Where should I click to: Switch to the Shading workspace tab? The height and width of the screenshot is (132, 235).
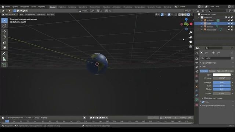click(106, 7)
